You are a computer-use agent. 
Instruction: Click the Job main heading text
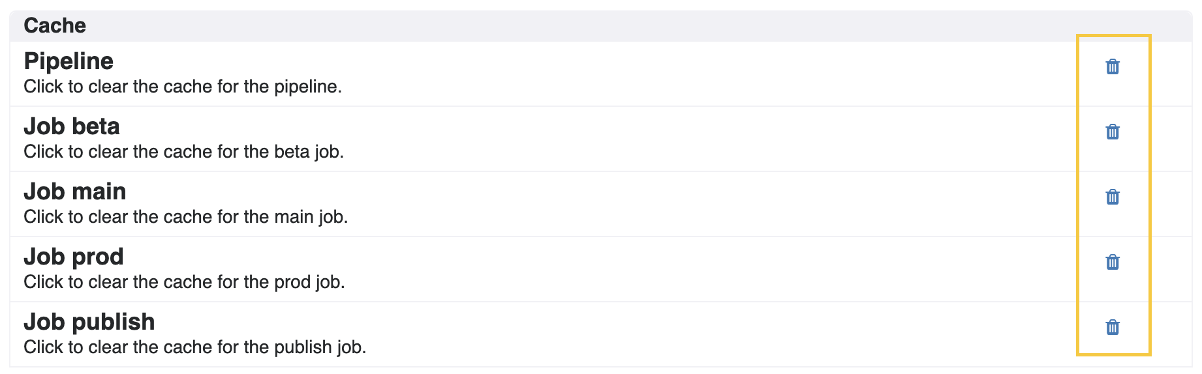(x=75, y=192)
